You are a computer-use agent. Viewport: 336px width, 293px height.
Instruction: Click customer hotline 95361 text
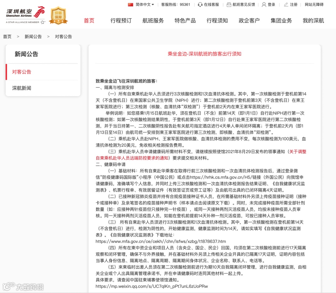[175, 4]
